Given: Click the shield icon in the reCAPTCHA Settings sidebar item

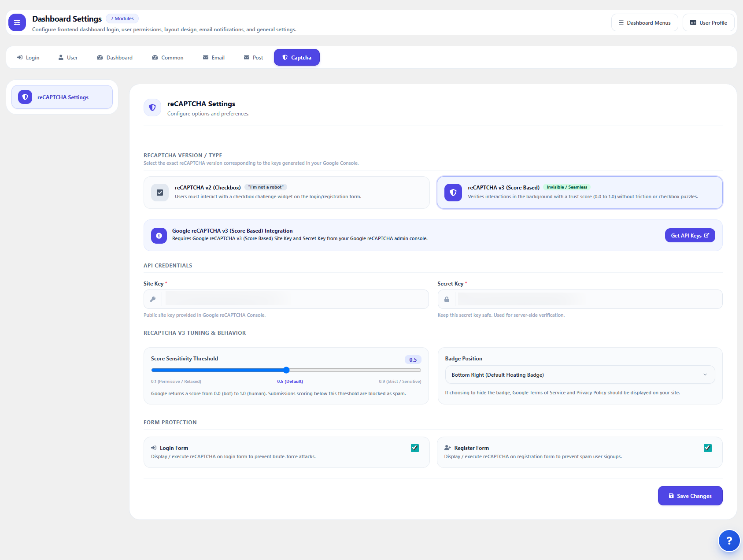Looking at the screenshot, I should pos(25,97).
